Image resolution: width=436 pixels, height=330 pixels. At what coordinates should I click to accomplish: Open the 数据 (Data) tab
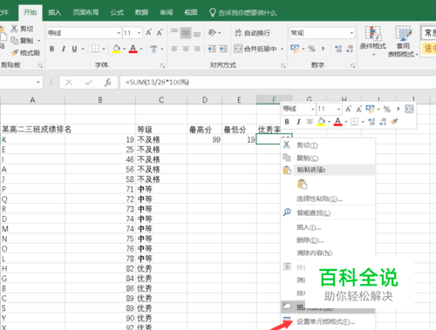point(141,12)
